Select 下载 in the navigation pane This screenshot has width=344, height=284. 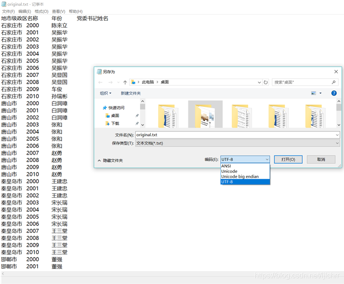tap(112, 123)
